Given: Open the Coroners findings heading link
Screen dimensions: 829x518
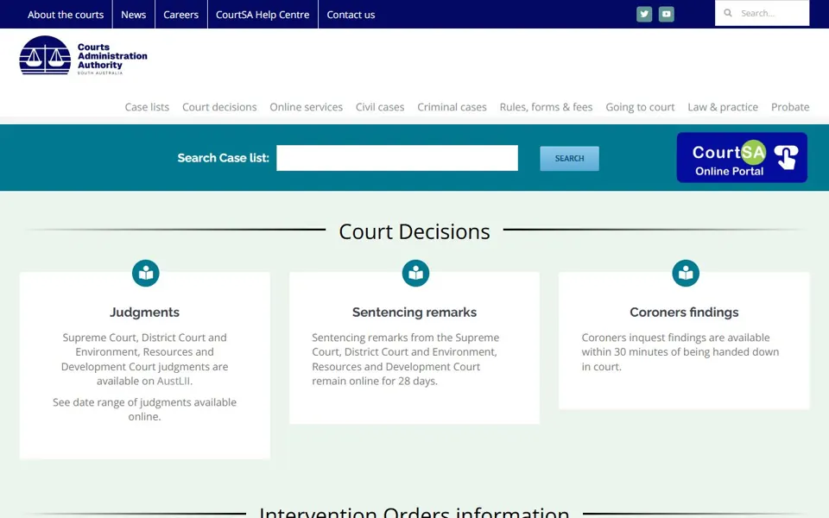Looking at the screenshot, I should pos(684,312).
